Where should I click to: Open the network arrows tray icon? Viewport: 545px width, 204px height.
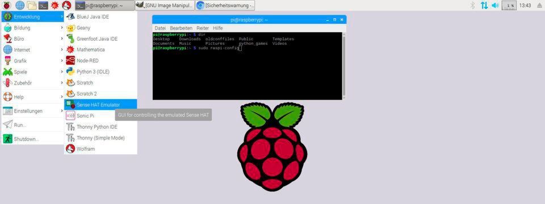(484, 5)
